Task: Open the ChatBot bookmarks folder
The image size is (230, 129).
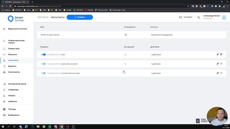Action: pos(68,10)
